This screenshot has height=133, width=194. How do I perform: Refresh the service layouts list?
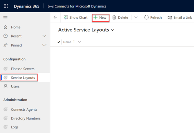153,17
